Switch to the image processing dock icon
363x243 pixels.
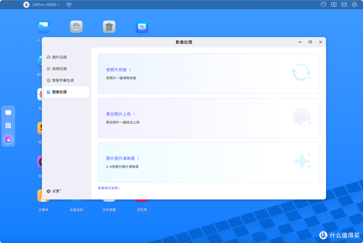pos(8,140)
